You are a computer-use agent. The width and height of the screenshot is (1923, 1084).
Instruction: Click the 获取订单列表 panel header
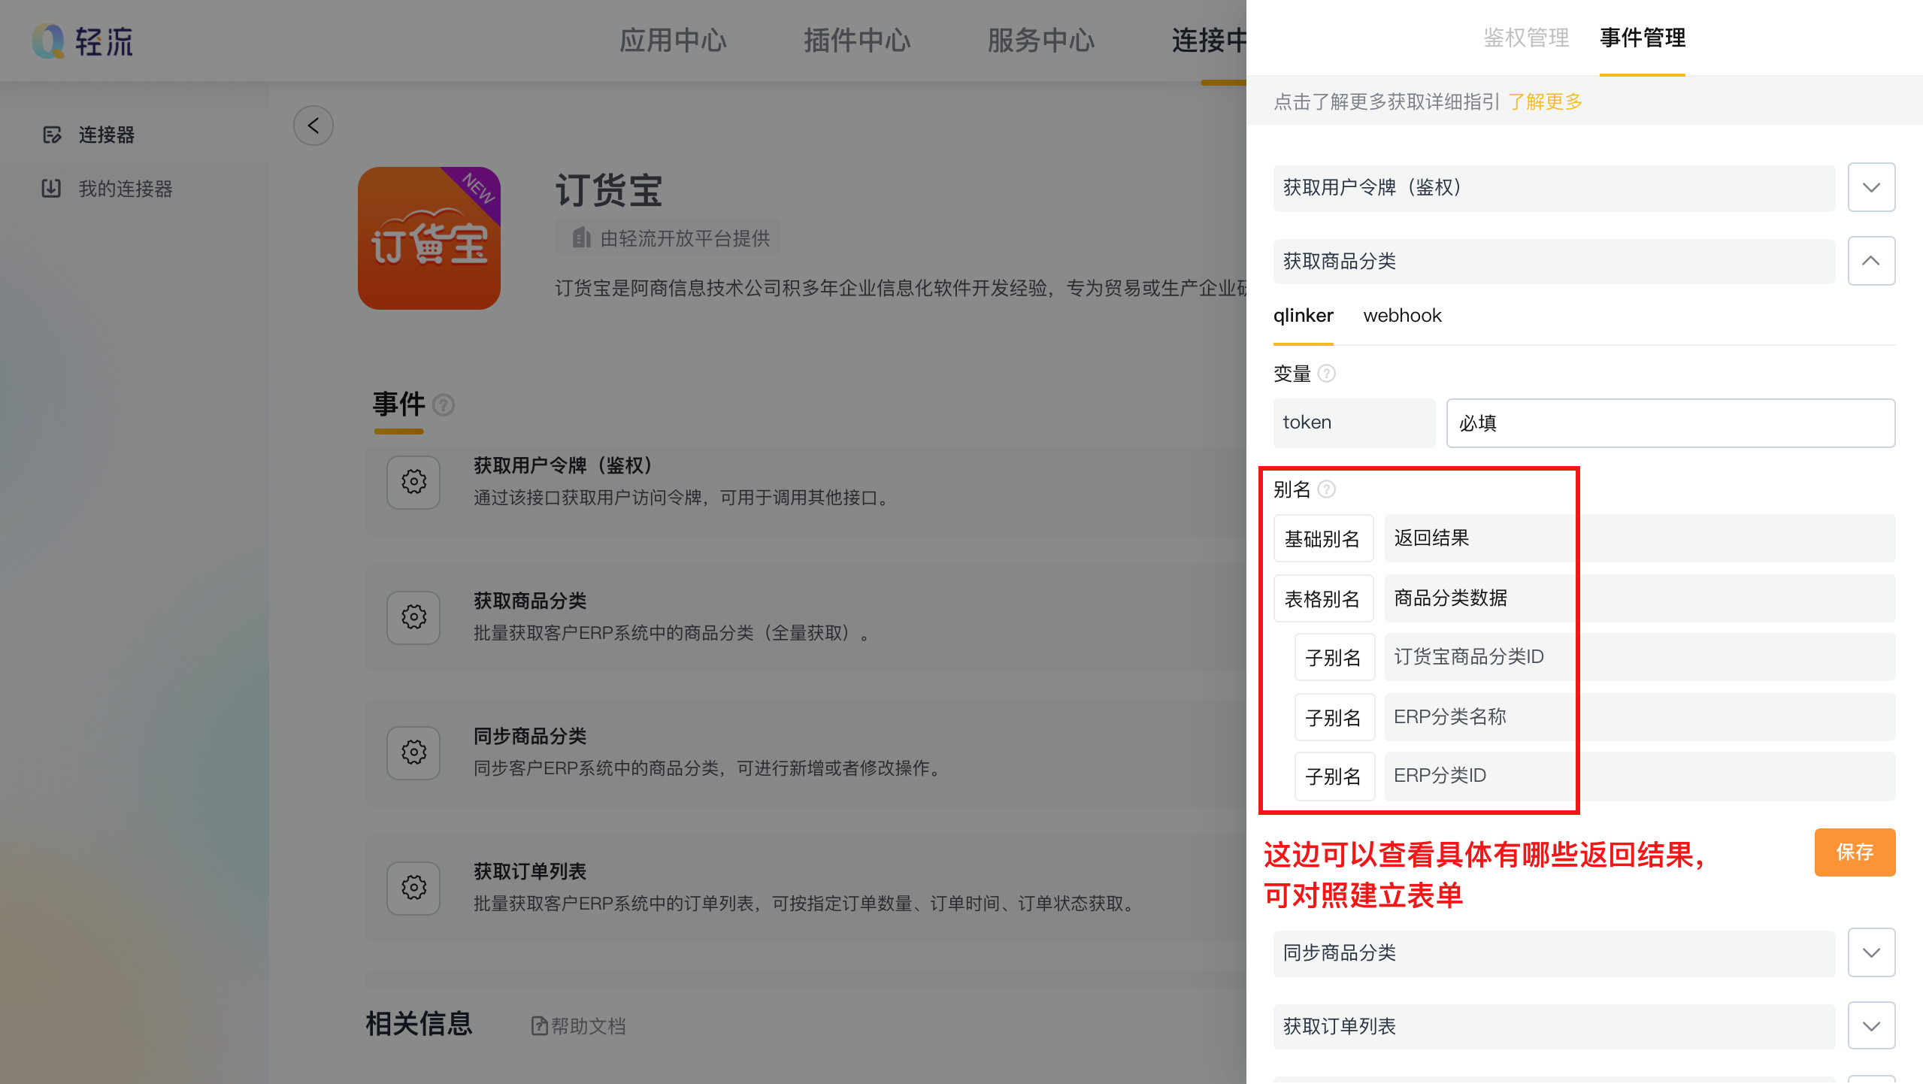click(1554, 1026)
